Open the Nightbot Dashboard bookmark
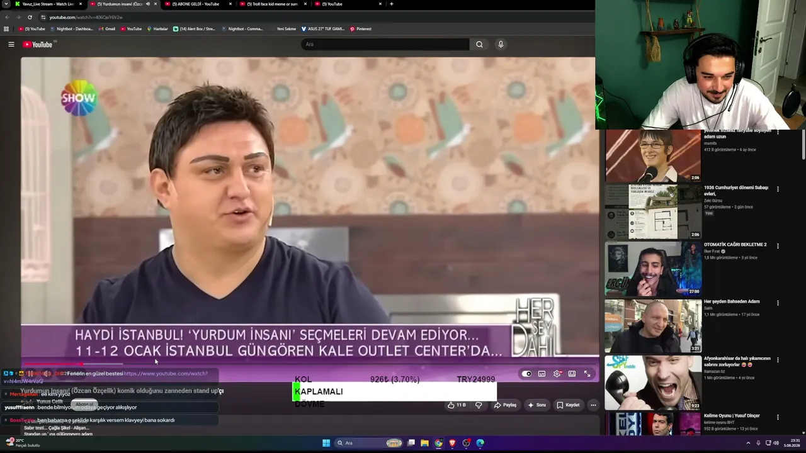The width and height of the screenshot is (806, 453). [x=72, y=29]
